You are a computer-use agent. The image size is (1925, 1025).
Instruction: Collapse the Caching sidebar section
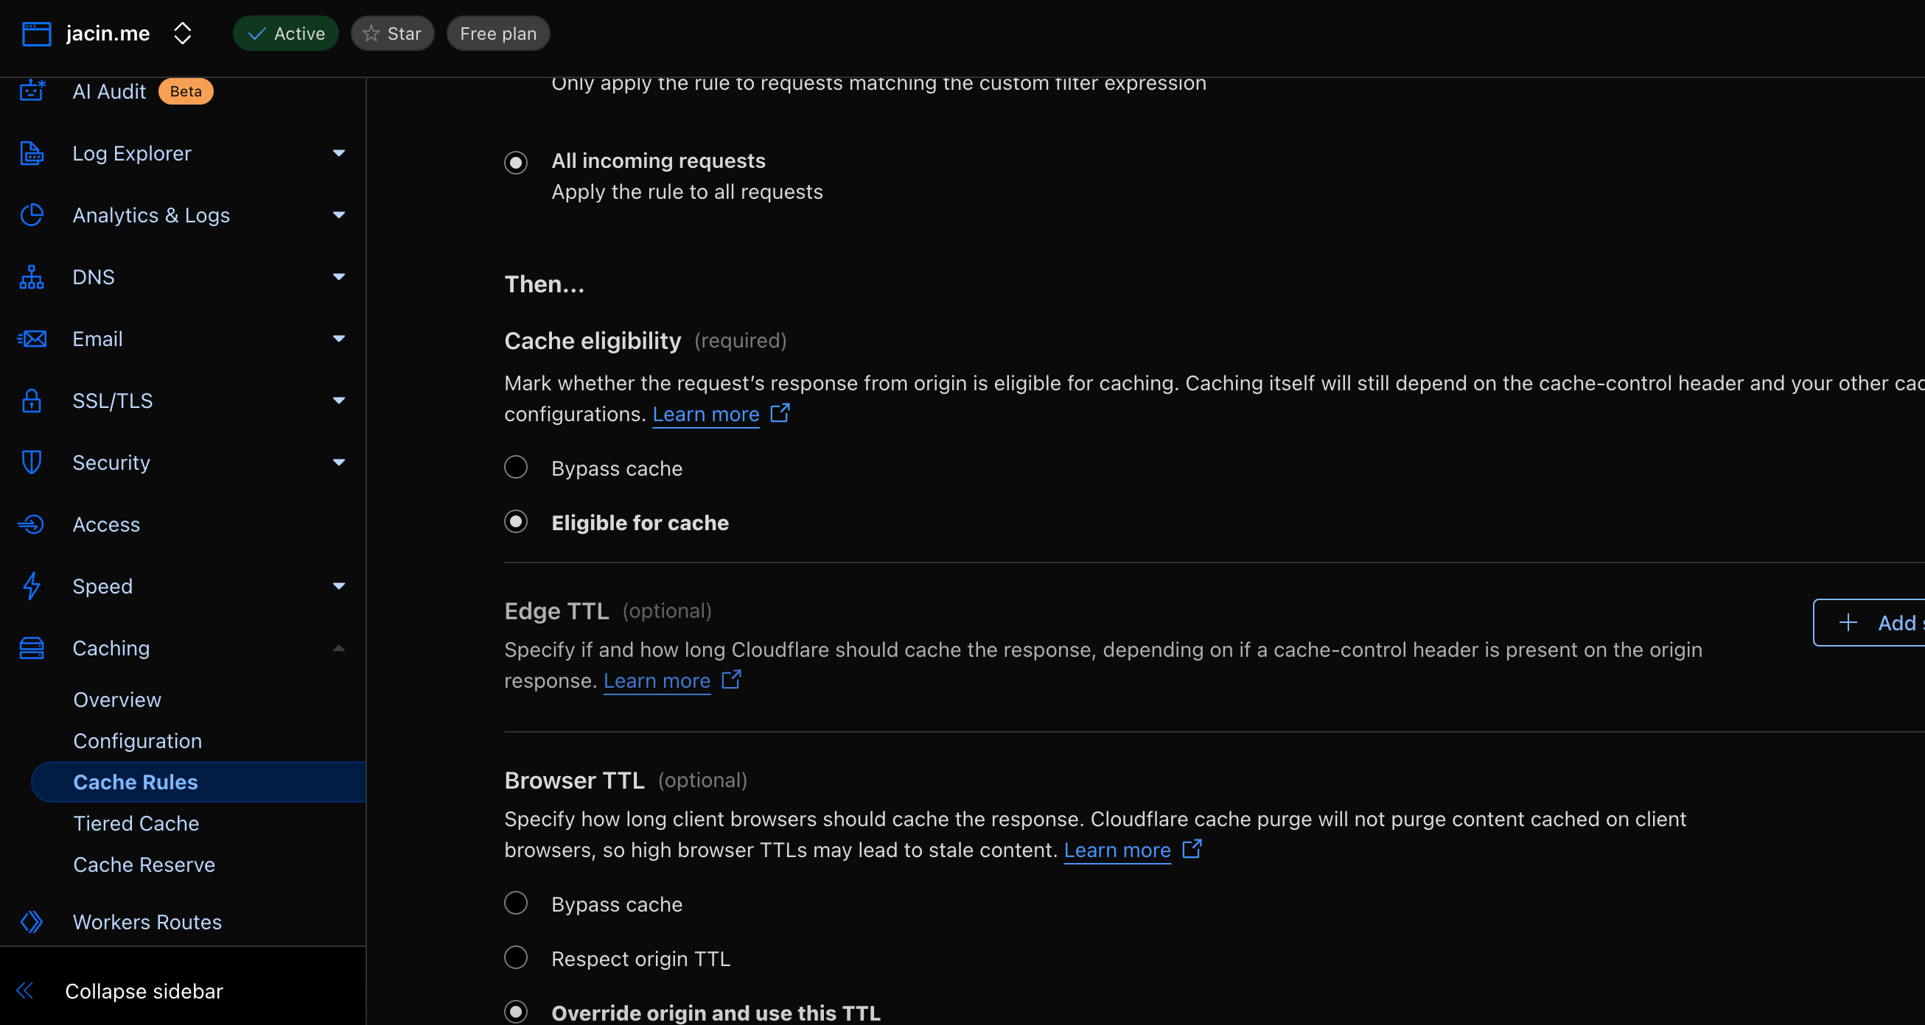pyautogui.click(x=338, y=648)
